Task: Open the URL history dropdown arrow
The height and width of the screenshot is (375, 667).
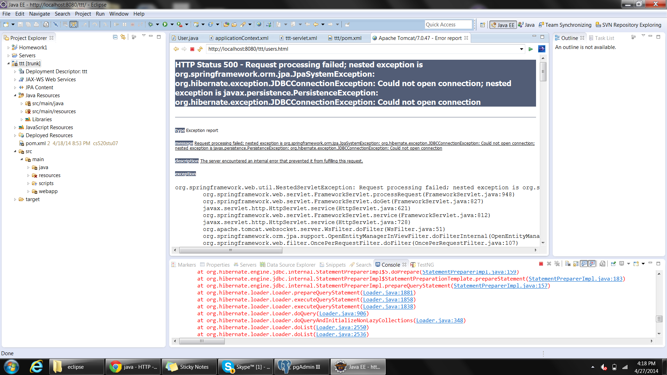Action: [521, 49]
